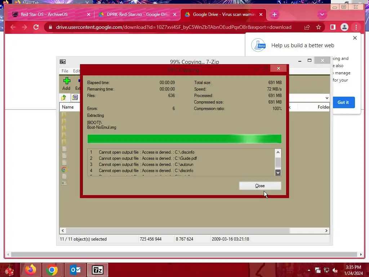Go up one folder in 7-Zip

(x=64, y=97)
